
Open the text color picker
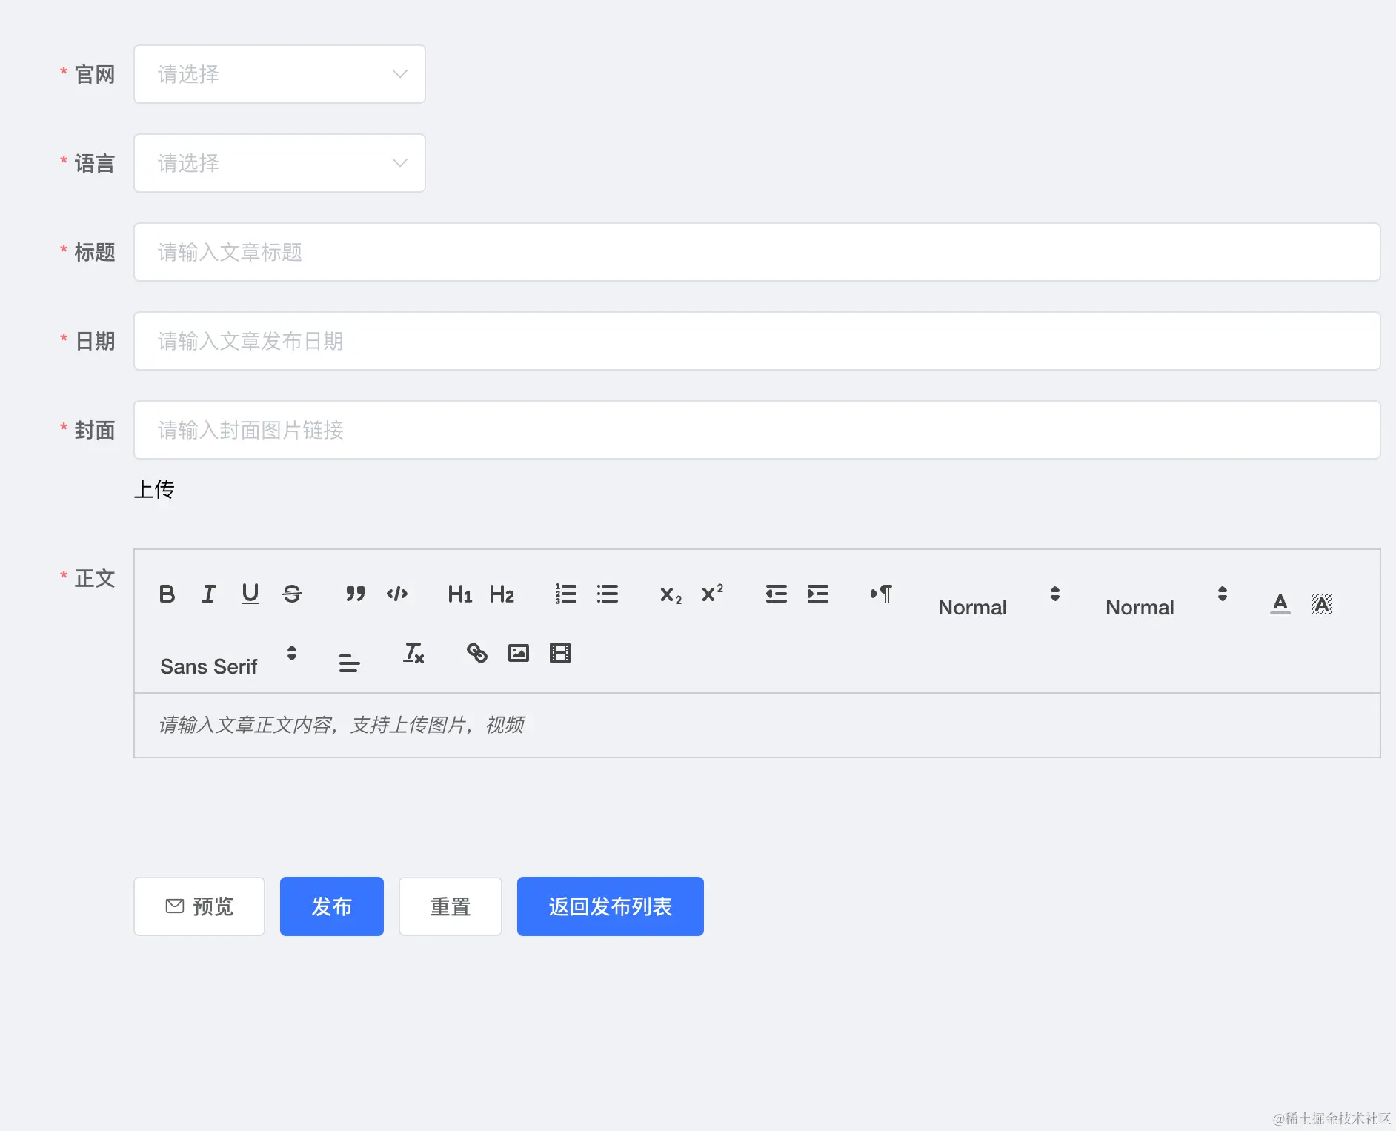1280,603
